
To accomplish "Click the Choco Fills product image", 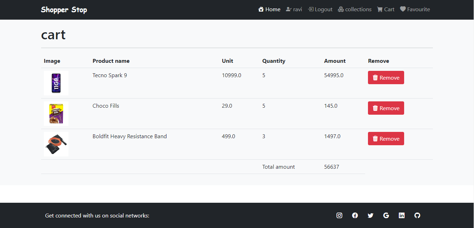I will coord(56,114).
